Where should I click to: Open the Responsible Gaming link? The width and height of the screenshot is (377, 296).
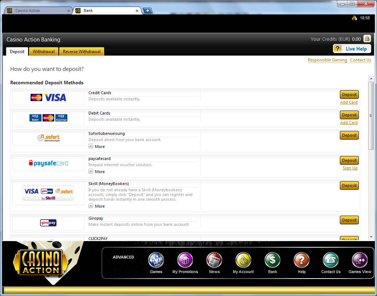click(x=327, y=60)
